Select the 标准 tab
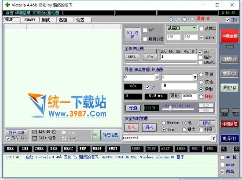 (12, 19)
